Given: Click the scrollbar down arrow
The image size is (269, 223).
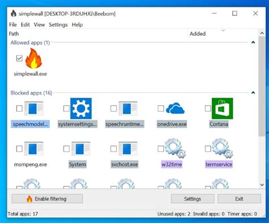Looking at the screenshot, I should tap(262, 185).
